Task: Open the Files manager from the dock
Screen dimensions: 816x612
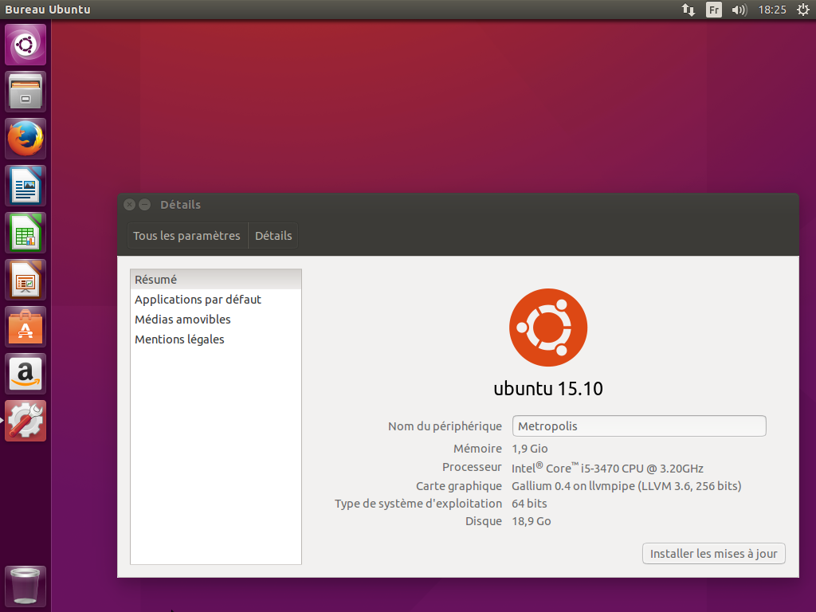Action: (25, 92)
